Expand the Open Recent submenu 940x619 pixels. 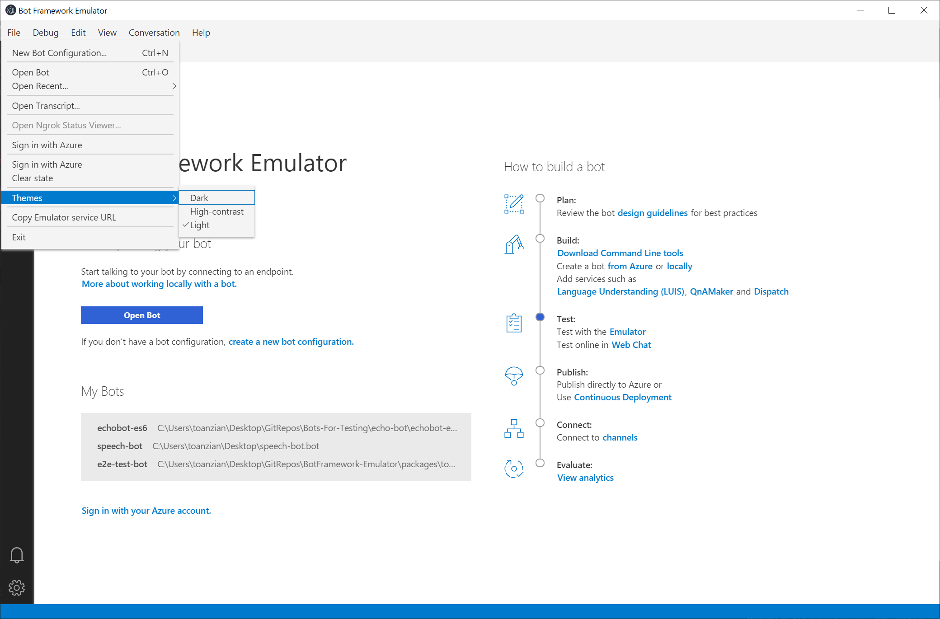[x=90, y=86]
